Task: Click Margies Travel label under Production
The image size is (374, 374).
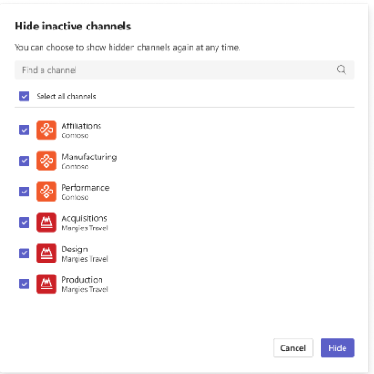Action: click(85, 289)
